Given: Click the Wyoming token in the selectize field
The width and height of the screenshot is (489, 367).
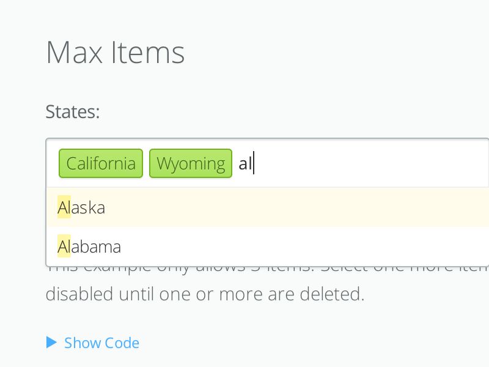Looking at the screenshot, I should pyautogui.click(x=190, y=163).
